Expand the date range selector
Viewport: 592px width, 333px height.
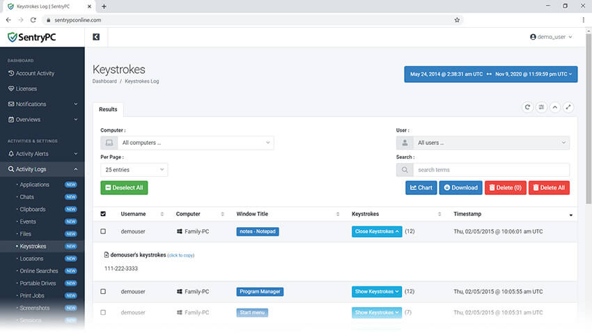click(491, 74)
